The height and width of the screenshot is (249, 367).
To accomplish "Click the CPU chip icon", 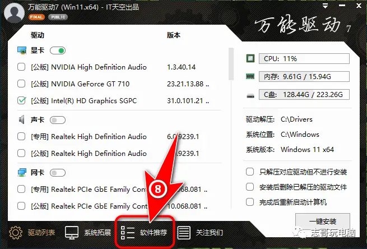I will pos(251,58).
